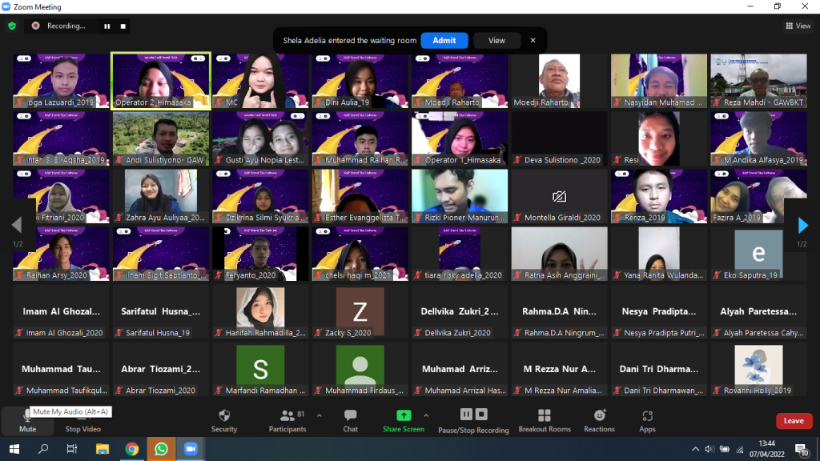This screenshot has height=461, width=820.
Task: Expand the Share Screen options arrow
Action: 426,415
